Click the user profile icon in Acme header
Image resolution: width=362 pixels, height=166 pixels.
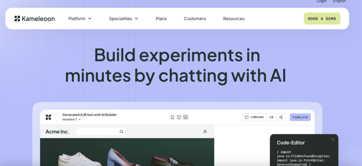click(205, 132)
